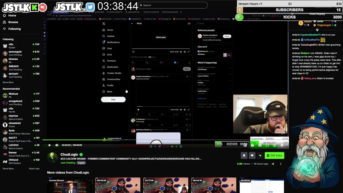Open chessbrah recommended channel
This screenshot has height=193, width=343.
pyautogui.click(x=21, y=125)
